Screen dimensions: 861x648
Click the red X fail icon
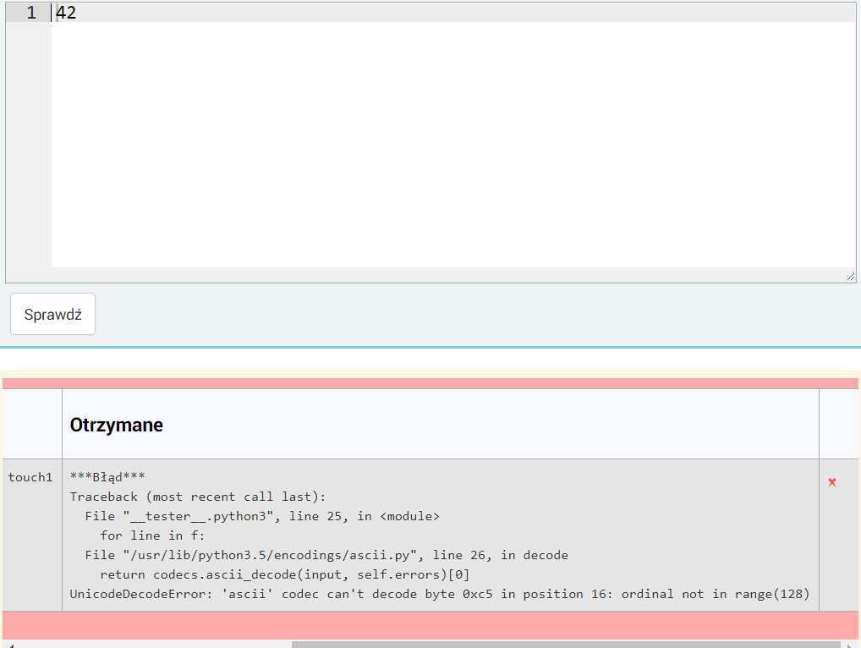(832, 482)
